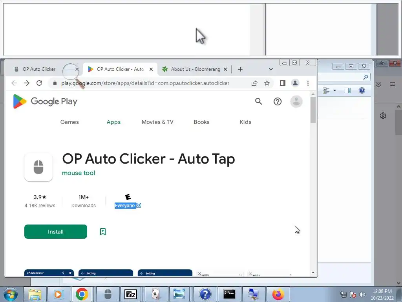Click Explorer window search box magnifier
Screen dimensions: 402x302
(x=365, y=77)
